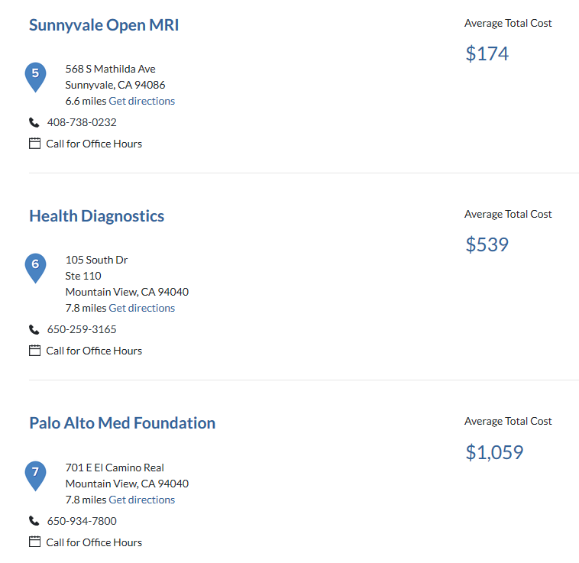This screenshot has width=579, height=563.
Task: Click the phone number 650-259-3165
Action: point(82,329)
